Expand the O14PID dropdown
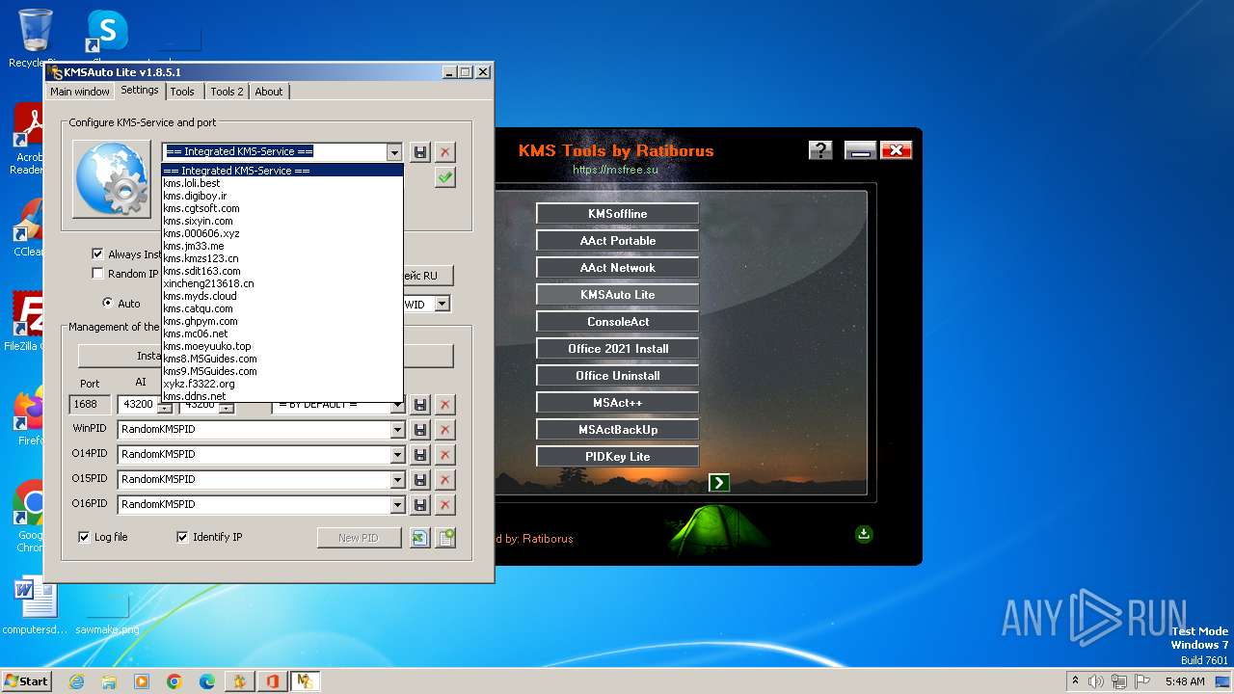The height and width of the screenshot is (694, 1234). coord(397,455)
